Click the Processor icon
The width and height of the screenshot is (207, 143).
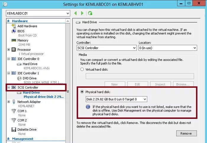click(14, 50)
